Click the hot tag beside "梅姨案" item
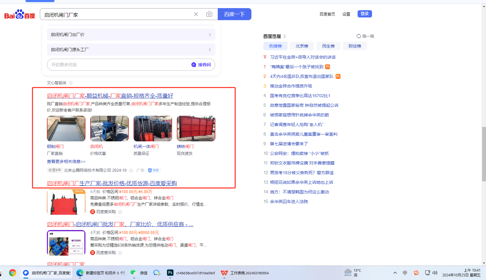 coord(328,67)
